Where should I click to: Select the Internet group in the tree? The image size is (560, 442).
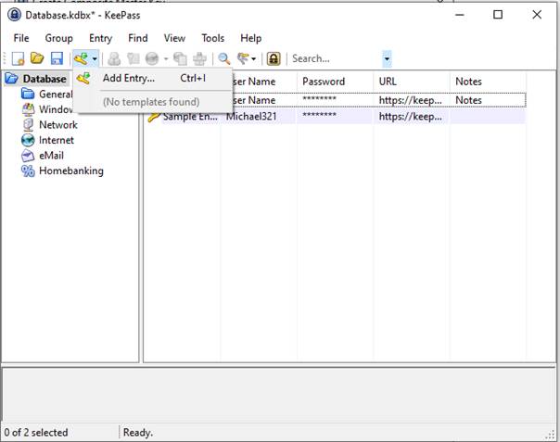click(x=57, y=140)
